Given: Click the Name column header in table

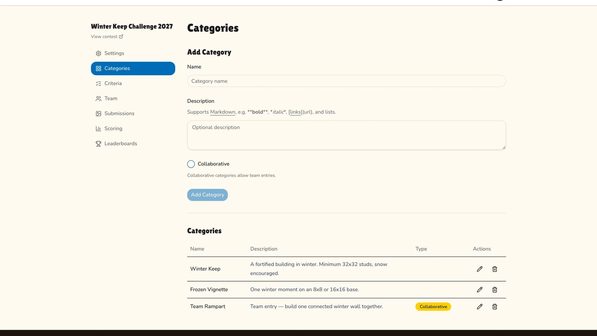Looking at the screenshot, I should click(x=197, y=249).
